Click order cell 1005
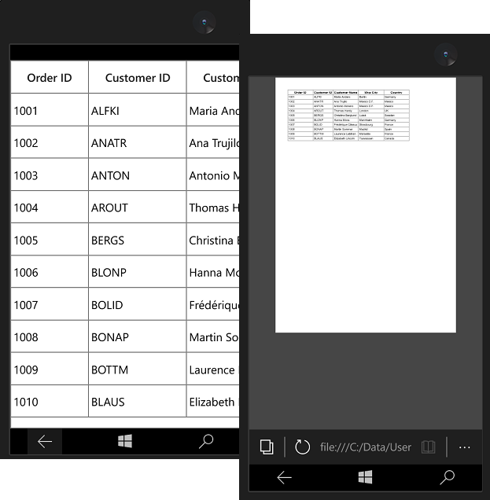The height and width of the screenshot is (500, 490). point(50,240)
